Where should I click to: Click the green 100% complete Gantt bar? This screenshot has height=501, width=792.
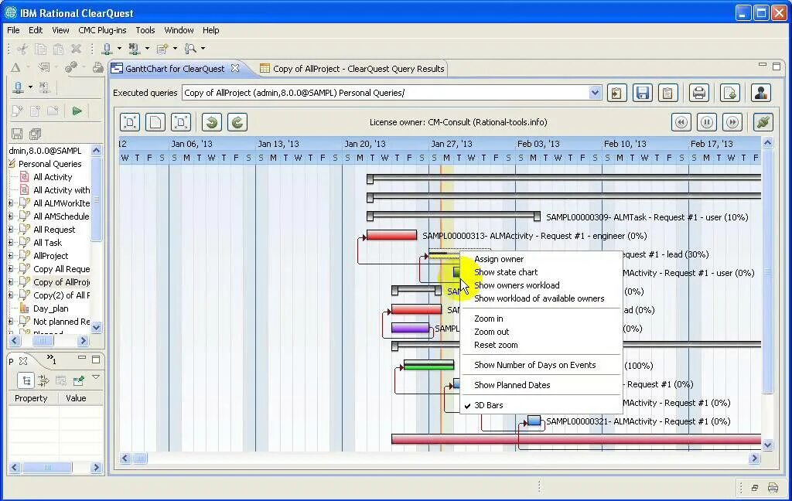[428, 365]
